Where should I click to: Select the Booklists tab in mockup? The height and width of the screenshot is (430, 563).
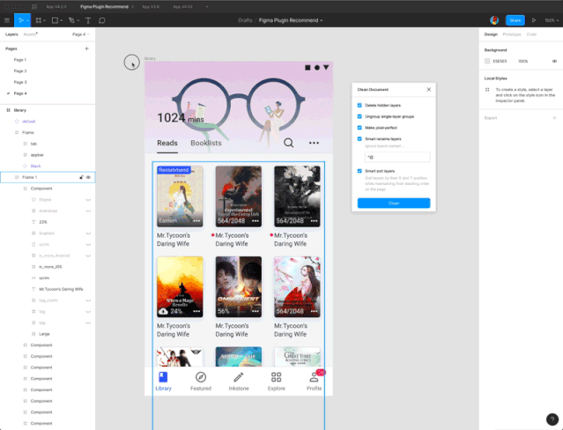pos(206,143)
